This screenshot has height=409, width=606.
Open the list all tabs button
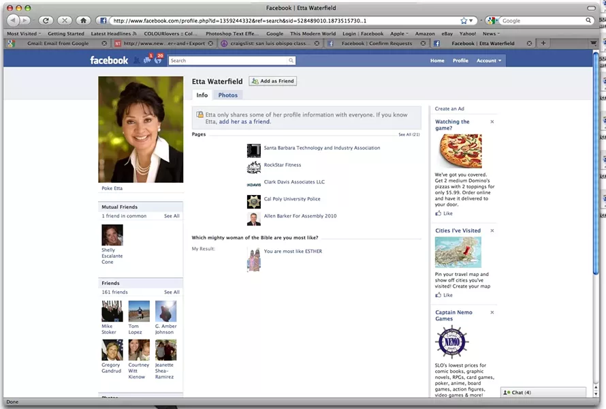coord(593,43)
